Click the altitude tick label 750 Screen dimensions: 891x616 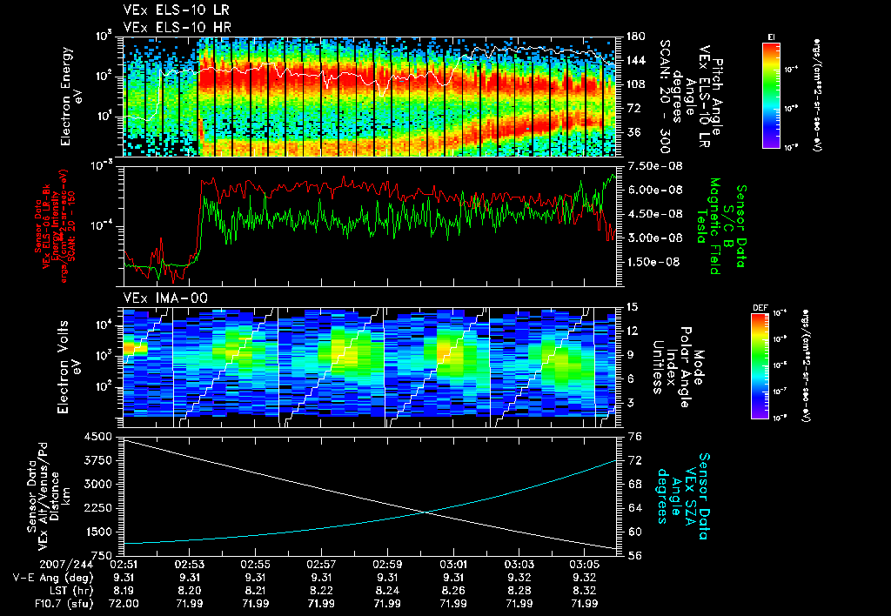(x=103, y=556)
